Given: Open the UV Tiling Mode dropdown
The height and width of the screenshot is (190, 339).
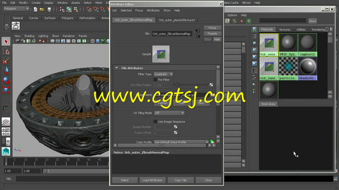Looking at the screenshot, I should click(x=169, y=113).
